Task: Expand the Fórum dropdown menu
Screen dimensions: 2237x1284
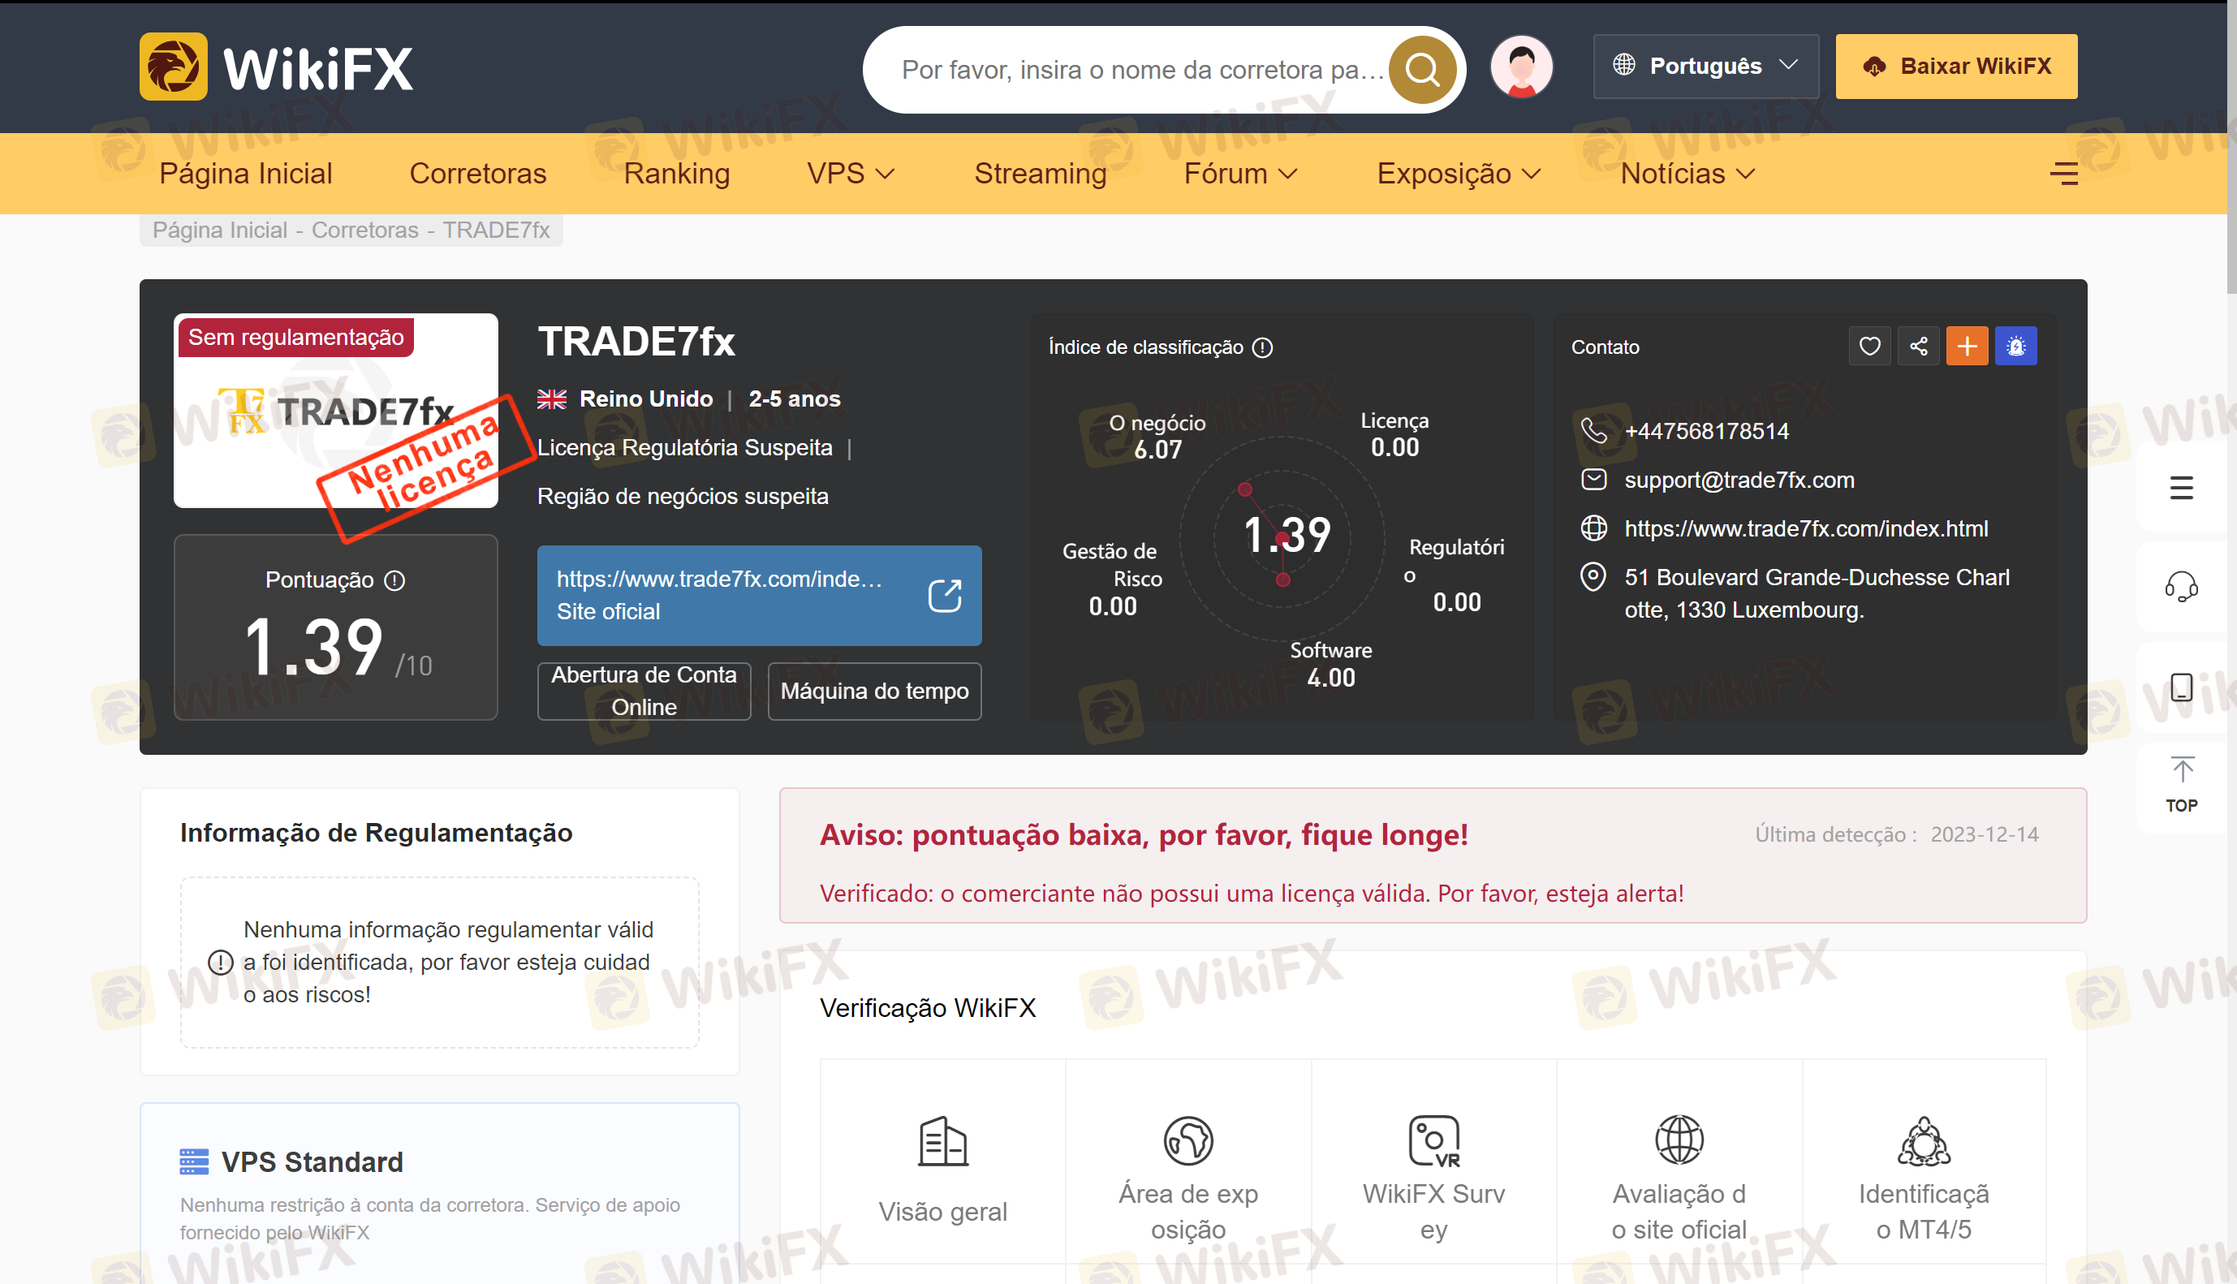Action: 1239,174
